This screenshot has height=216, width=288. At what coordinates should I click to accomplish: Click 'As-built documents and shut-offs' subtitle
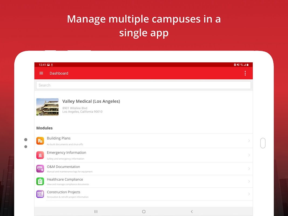coord(65,144)
